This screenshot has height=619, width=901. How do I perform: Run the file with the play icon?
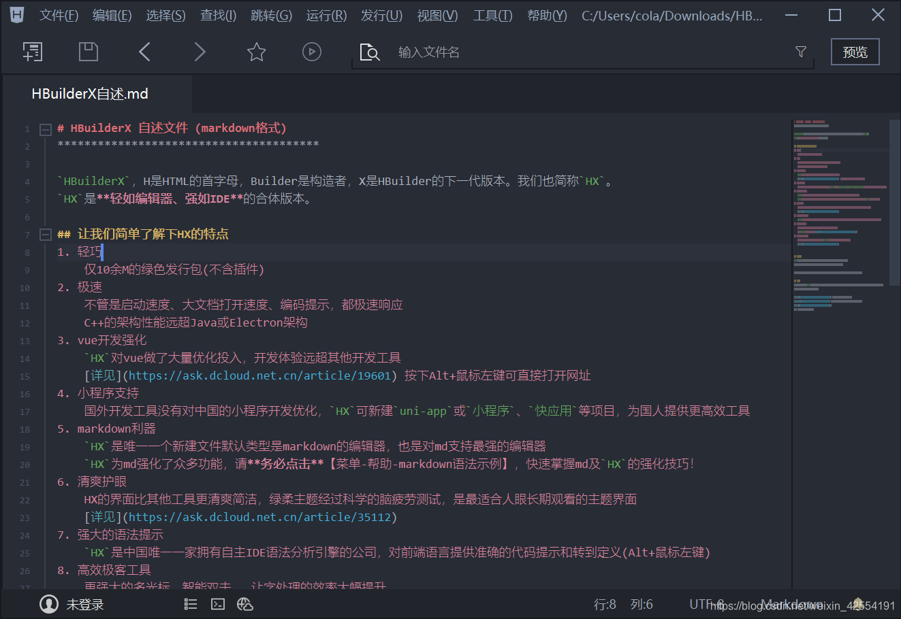(x=311, y=52)
